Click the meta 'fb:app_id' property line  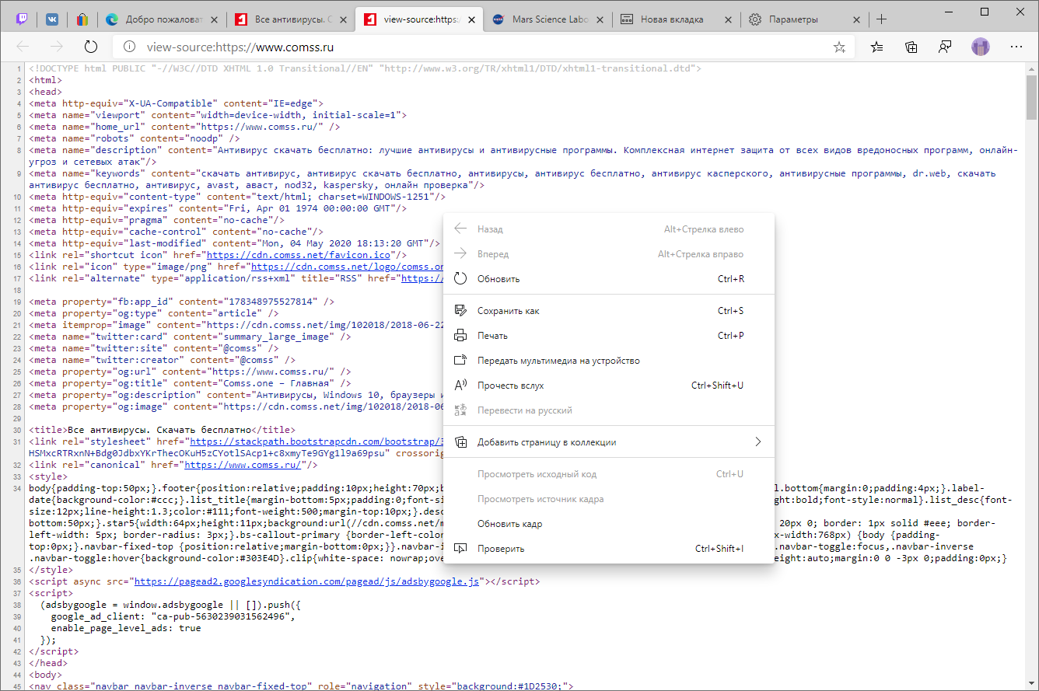[x=182, y=302]
